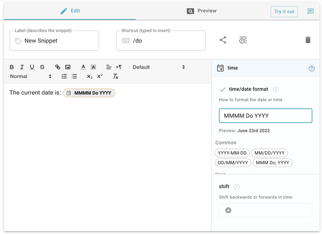Toggle italic formatting
The image size is (322, 234).
(x=22, y=67)
